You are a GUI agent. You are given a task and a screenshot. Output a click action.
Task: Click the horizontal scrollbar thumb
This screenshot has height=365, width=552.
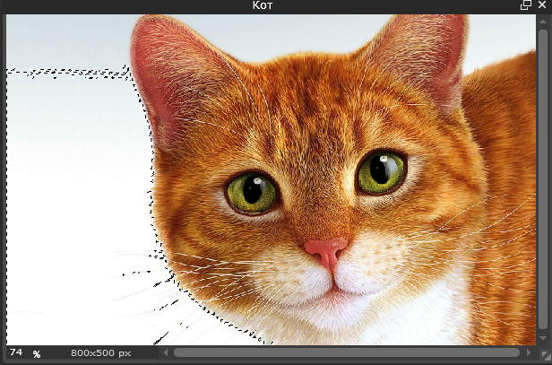point(347,352)
